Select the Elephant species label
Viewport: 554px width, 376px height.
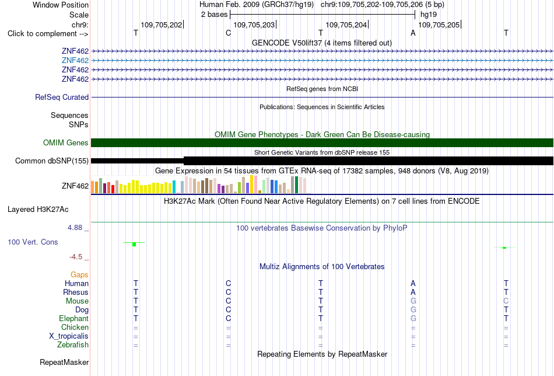click(73, 319)
